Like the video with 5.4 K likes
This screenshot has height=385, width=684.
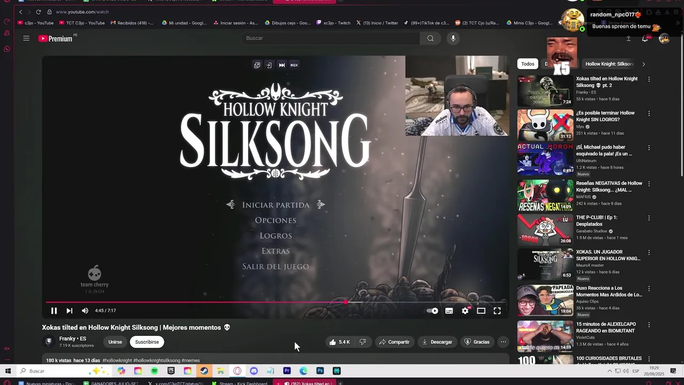(x=339, y=342)
